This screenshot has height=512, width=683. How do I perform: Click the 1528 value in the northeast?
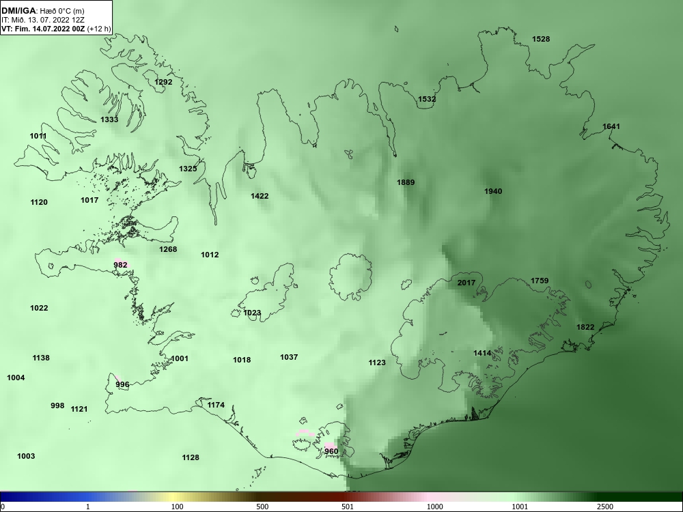540,39
